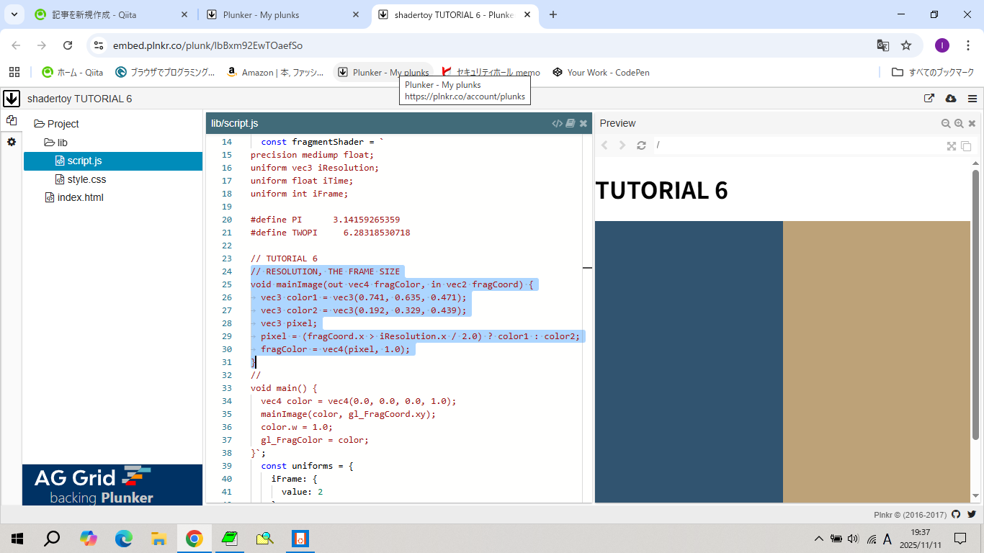Click the Chrome taskbar icon

194,539
